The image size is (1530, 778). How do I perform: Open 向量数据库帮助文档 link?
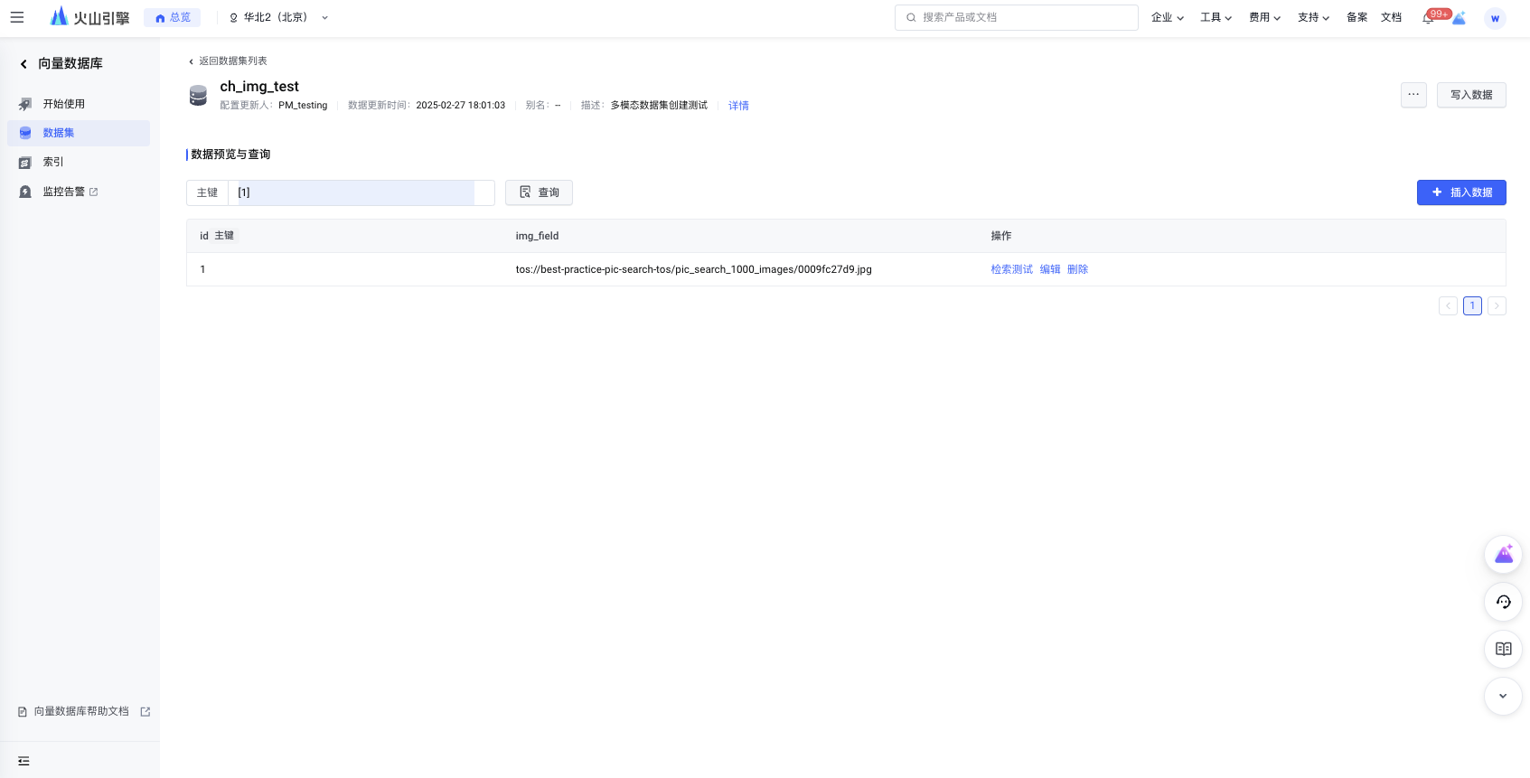click(84, 712)
